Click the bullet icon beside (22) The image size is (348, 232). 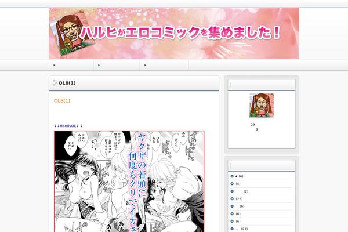(x=232, y=199)
